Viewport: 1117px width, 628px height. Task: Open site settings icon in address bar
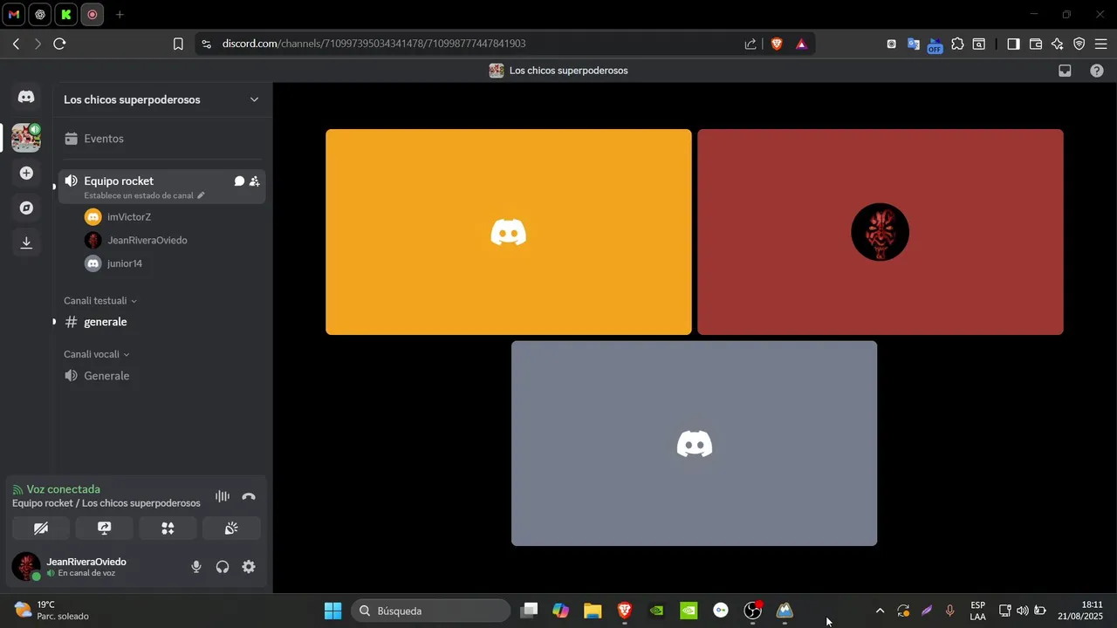(x=205, y=44)
